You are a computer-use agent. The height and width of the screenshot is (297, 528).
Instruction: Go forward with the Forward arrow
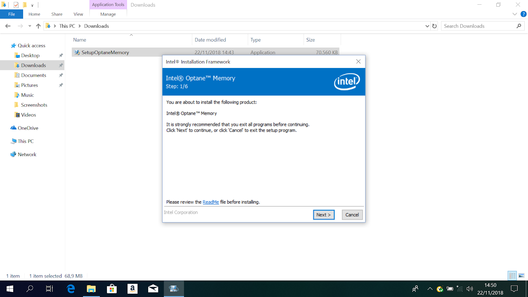click(20, 26)
